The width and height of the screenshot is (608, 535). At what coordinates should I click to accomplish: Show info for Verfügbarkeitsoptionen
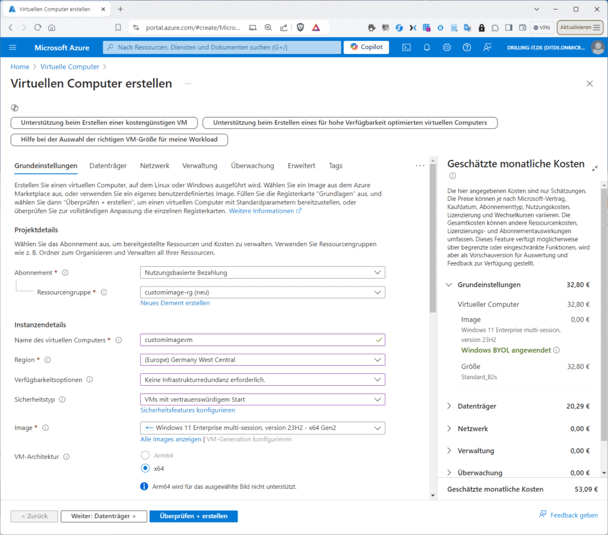click(90, 380)
